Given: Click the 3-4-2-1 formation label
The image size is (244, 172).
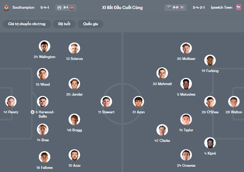Looking at the screenshot, I should 199,7.
